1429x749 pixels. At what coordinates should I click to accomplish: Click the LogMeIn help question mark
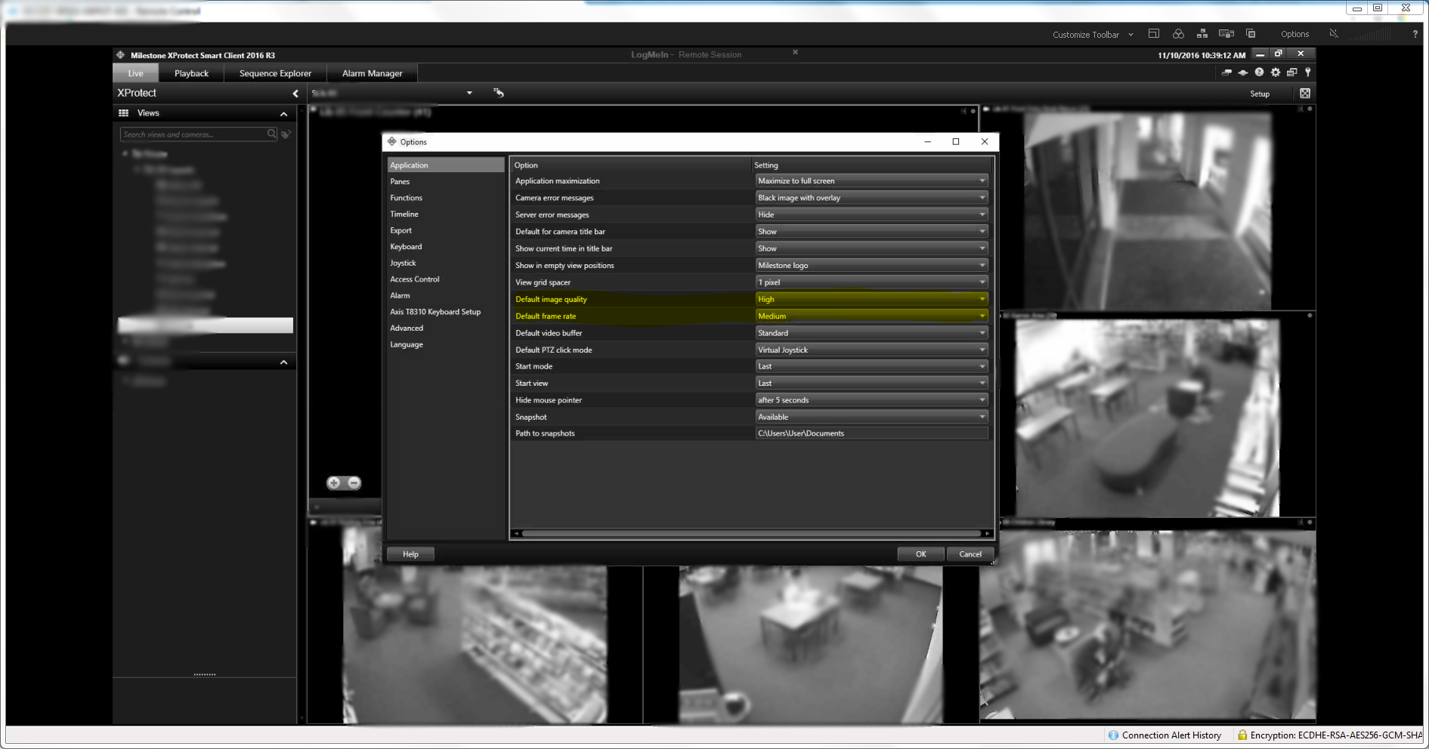pyautogui.click(x=1415, y=34)
